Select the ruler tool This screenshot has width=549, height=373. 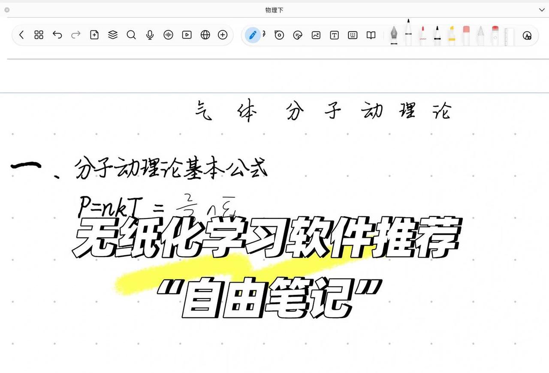tap(509, 36)
